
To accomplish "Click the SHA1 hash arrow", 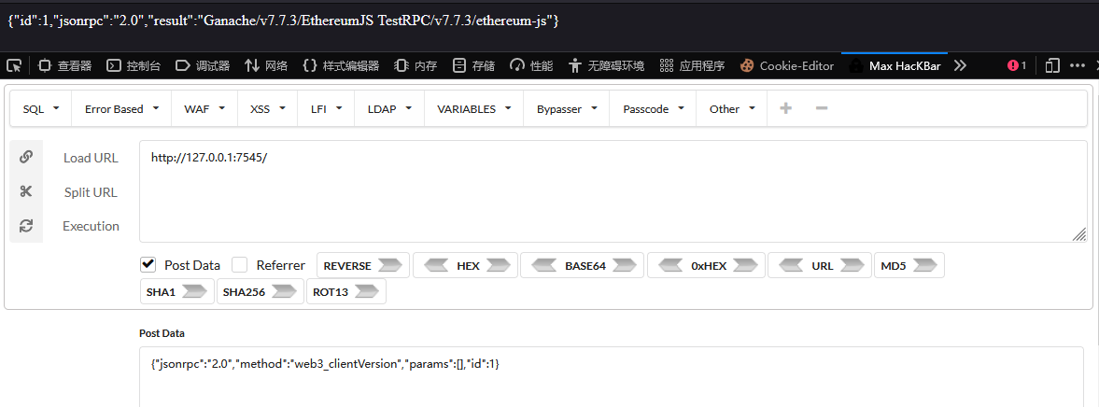I will tap(194, 292).
